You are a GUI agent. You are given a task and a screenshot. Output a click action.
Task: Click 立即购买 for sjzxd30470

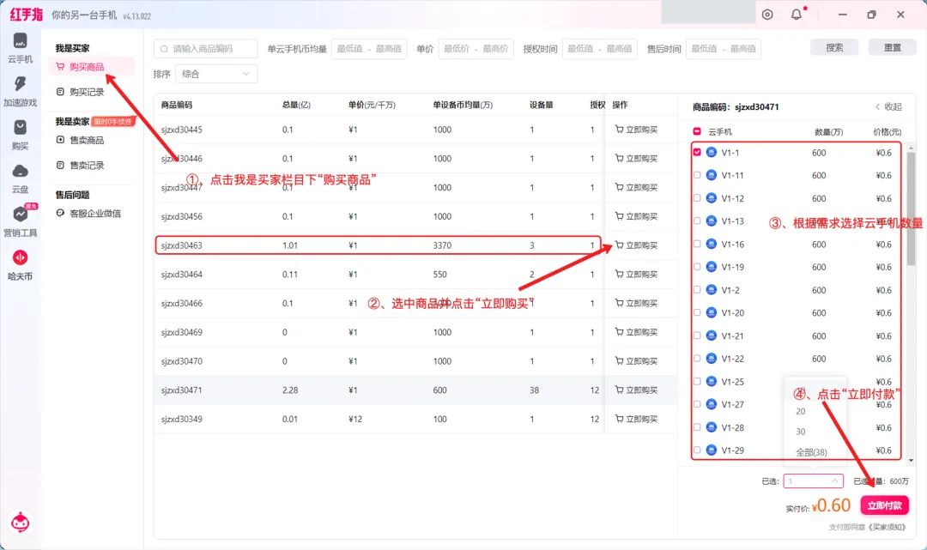[635, 361]
